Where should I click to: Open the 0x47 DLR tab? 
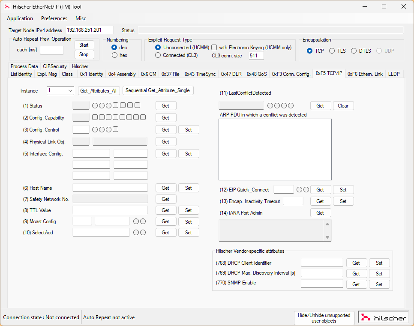(231, 74)
